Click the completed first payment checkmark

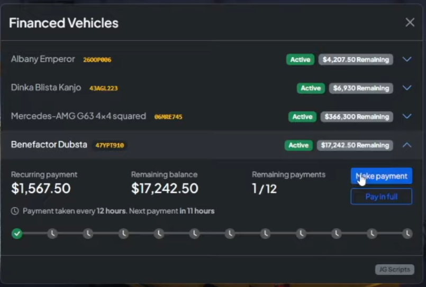coord(17,233)
